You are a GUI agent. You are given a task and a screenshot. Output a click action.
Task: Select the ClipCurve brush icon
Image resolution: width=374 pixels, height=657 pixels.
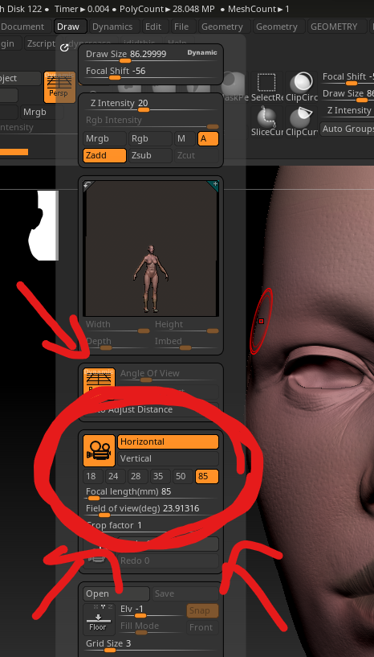[302, 121]
